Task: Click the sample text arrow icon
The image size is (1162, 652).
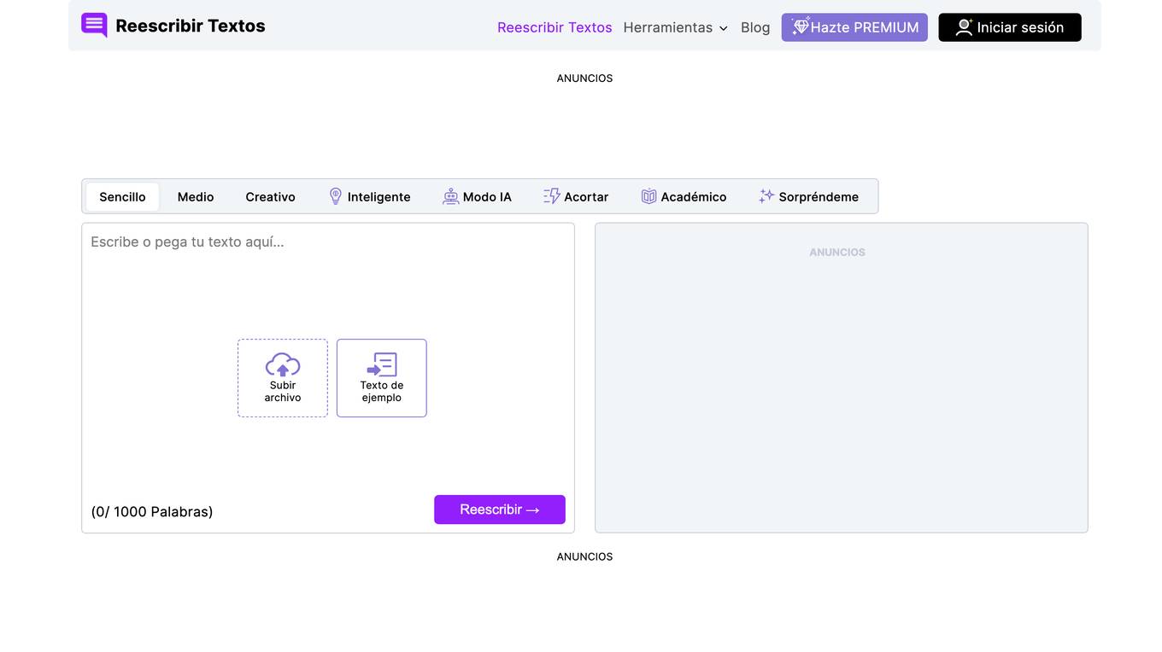Action: 382,364
